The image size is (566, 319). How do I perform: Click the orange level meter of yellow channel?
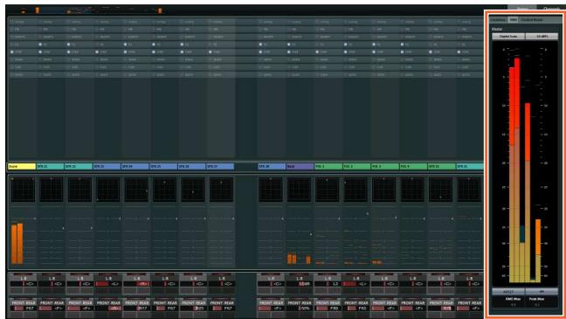17,244
